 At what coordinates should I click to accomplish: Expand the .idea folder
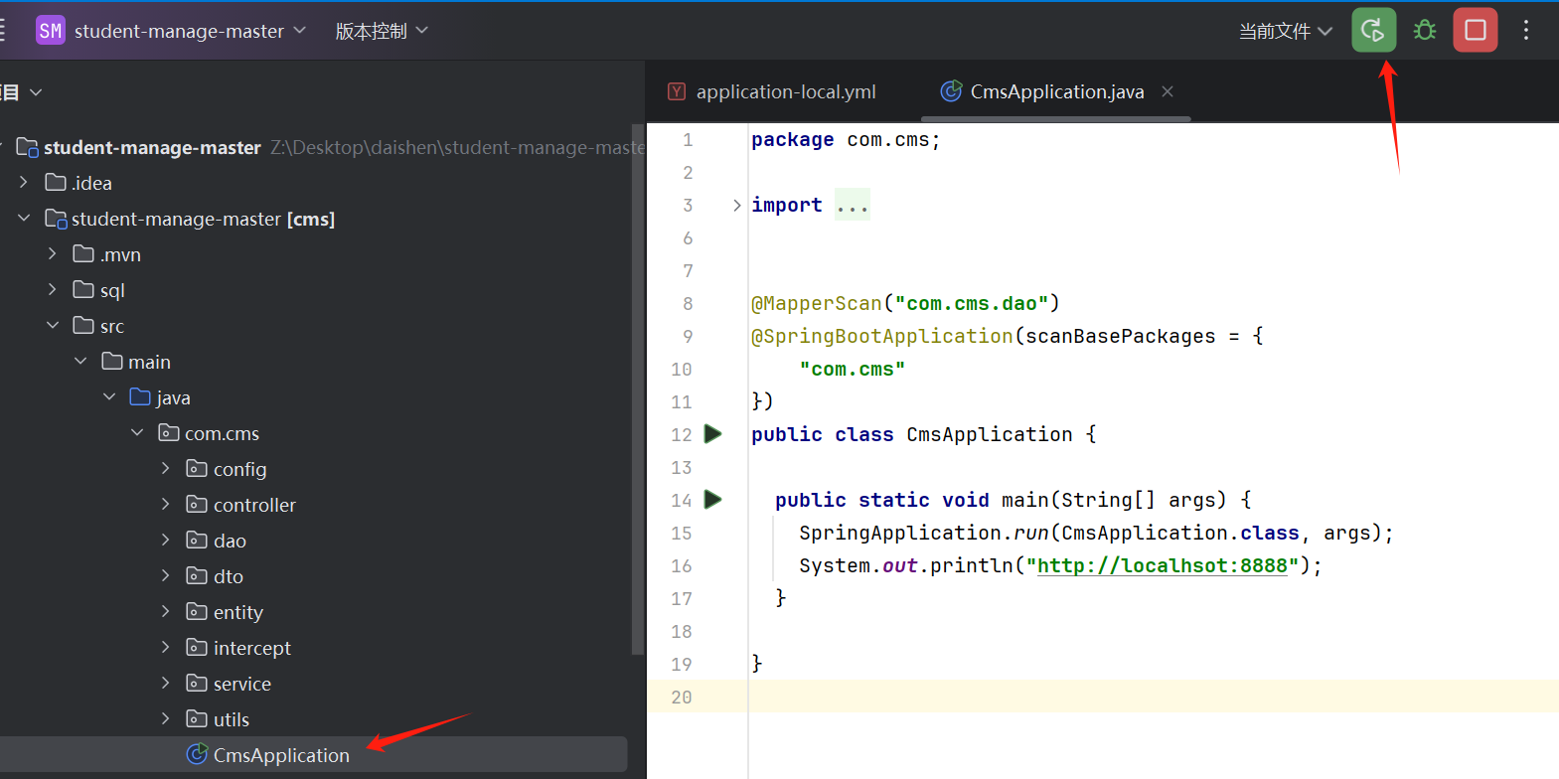point(24,182)
